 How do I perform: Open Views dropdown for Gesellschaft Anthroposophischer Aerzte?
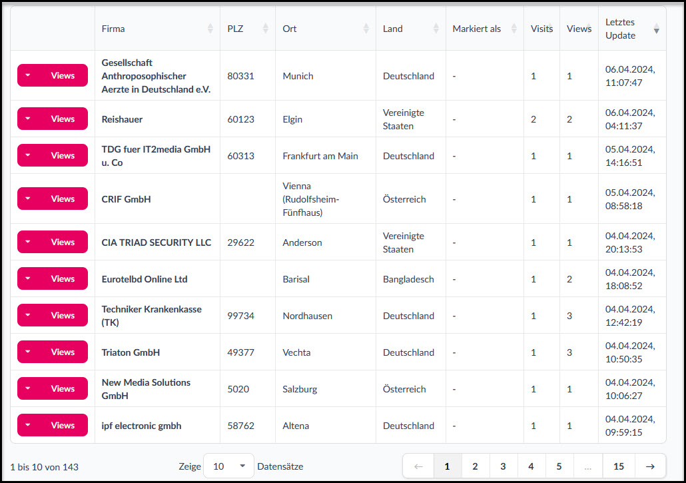[53, 75]
